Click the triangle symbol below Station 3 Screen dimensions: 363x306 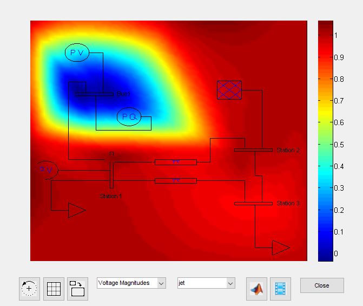[x=280, y=248]
